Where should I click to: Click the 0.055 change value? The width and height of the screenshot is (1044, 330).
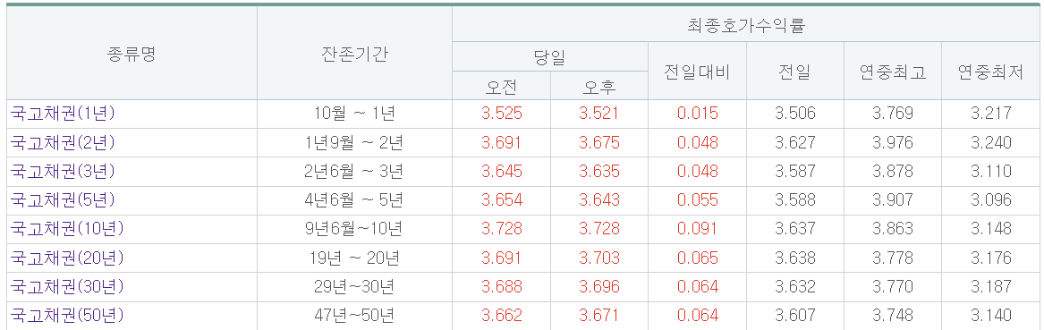697,199
